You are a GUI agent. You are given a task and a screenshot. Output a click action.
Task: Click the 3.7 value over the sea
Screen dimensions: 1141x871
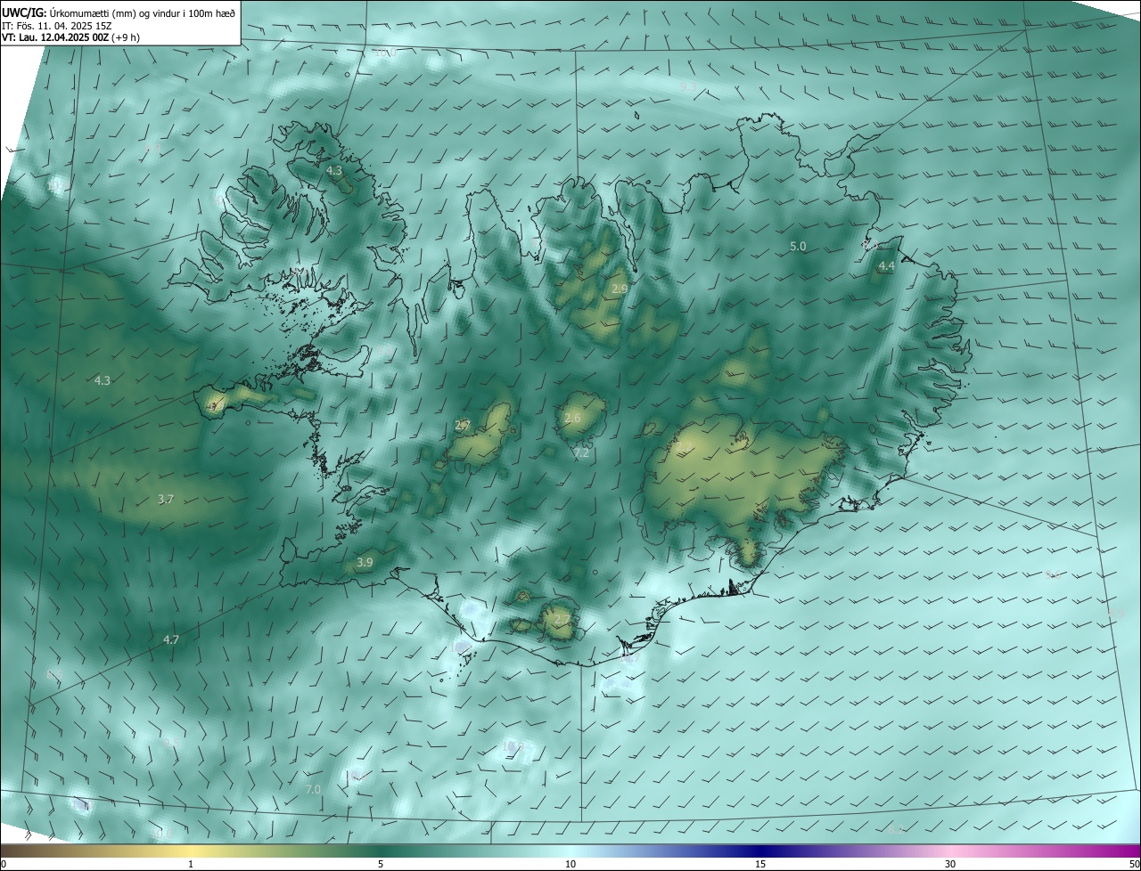(x=165, y=500)
